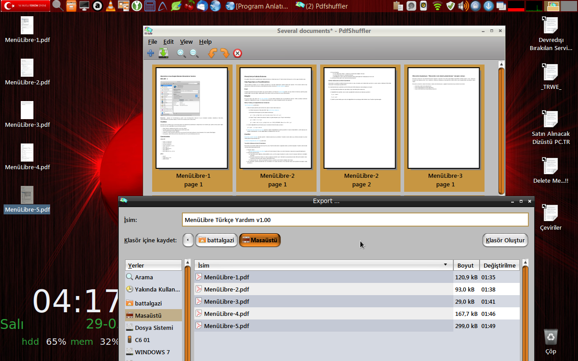Open the volume speaker tray icon
This screenshot has height=361, width=578.
(463, 6)
